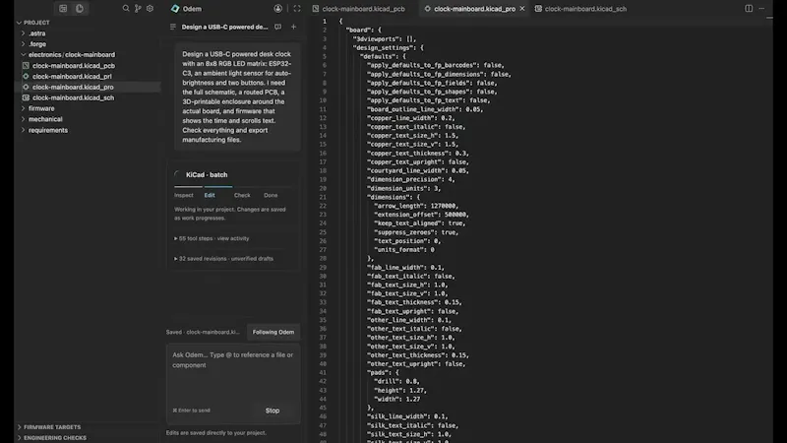Click the split editor layout icon

pos(749,9)
